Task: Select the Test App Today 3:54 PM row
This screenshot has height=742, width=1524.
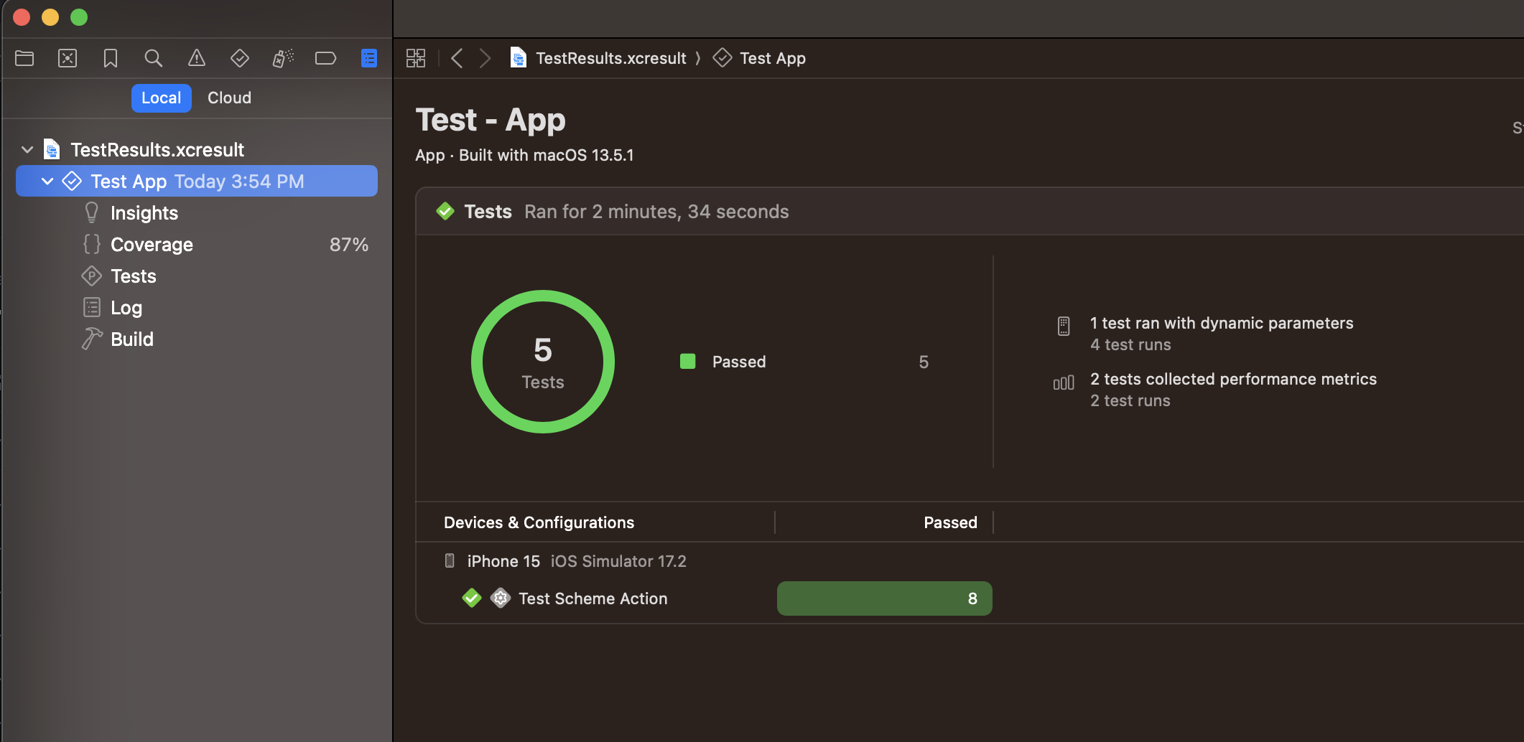Action: click(197, 181)
